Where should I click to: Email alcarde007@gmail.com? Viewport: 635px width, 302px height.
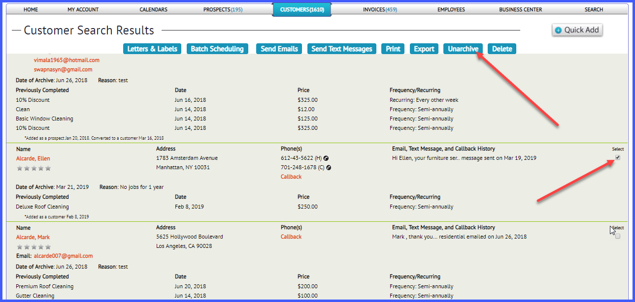(63, 256)
